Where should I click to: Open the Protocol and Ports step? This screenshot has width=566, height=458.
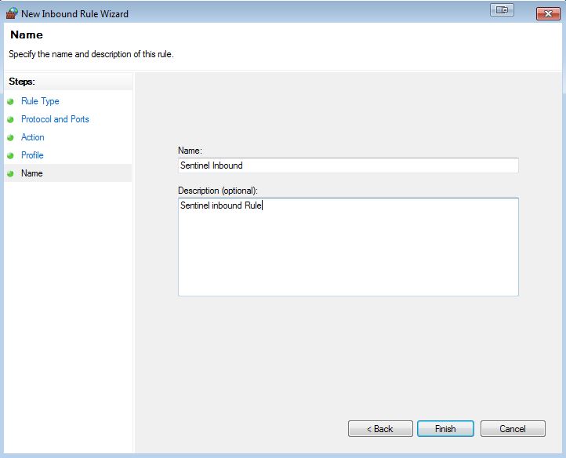click(x=55, y=119)
